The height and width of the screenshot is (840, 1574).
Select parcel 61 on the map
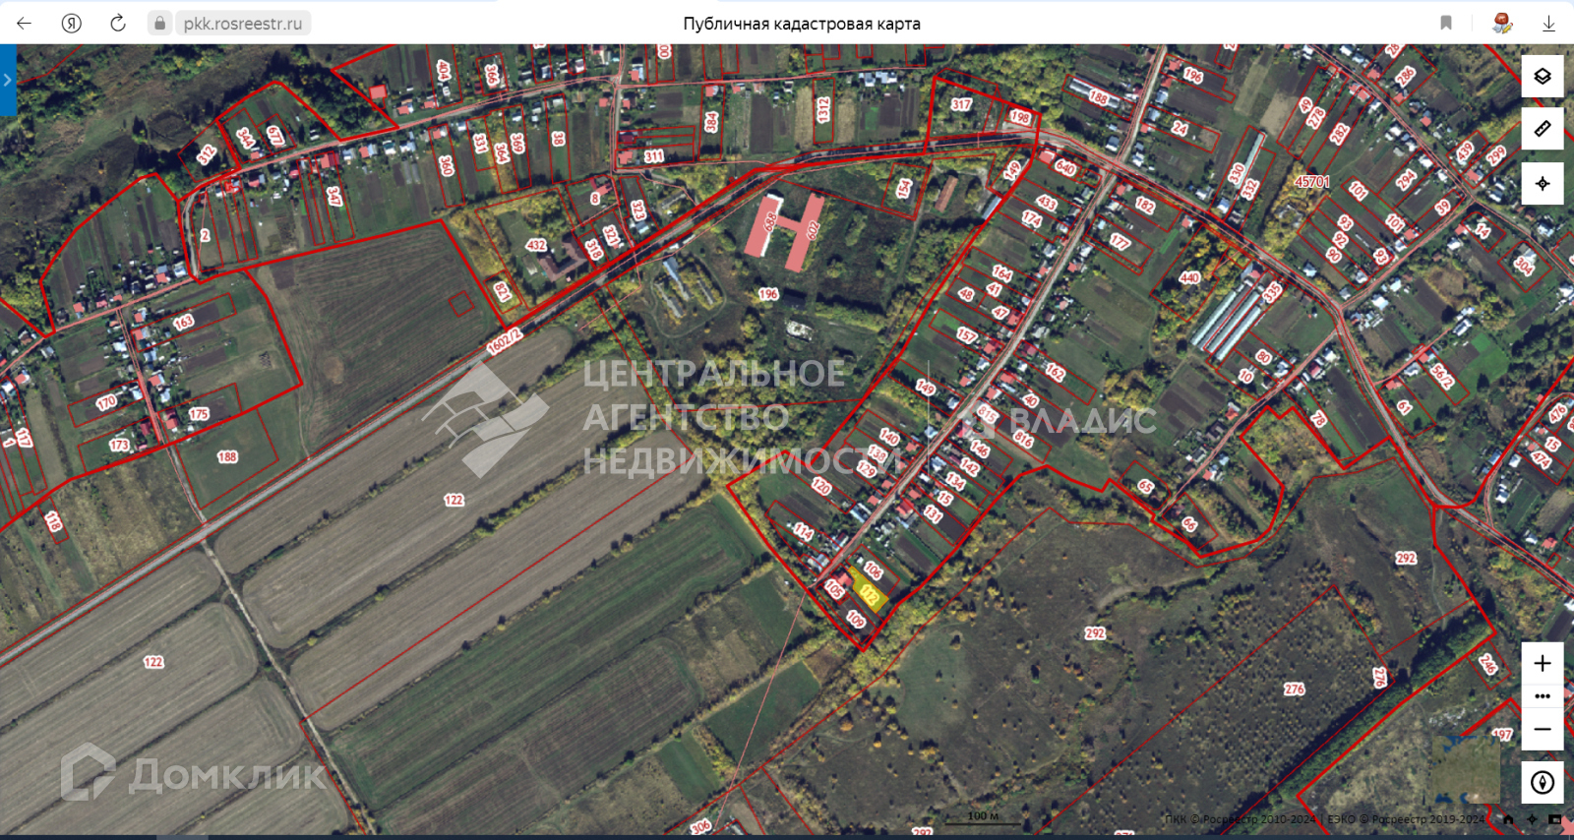point(1404,407)
